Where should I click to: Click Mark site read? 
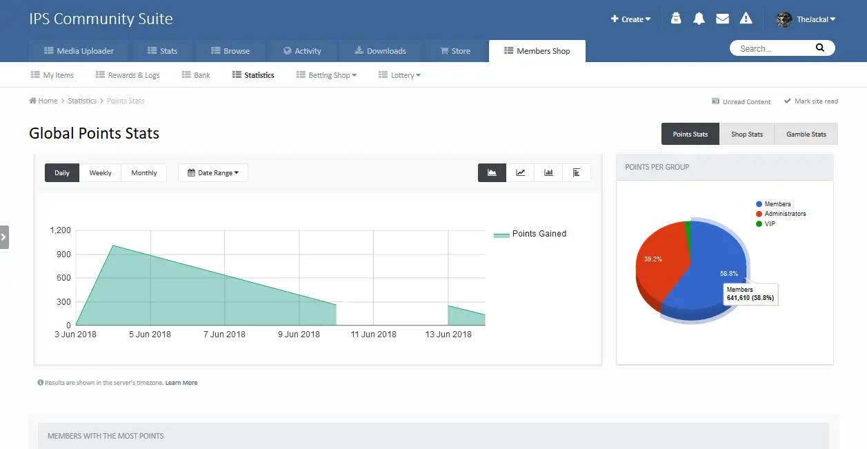click(x=811, y=101)
